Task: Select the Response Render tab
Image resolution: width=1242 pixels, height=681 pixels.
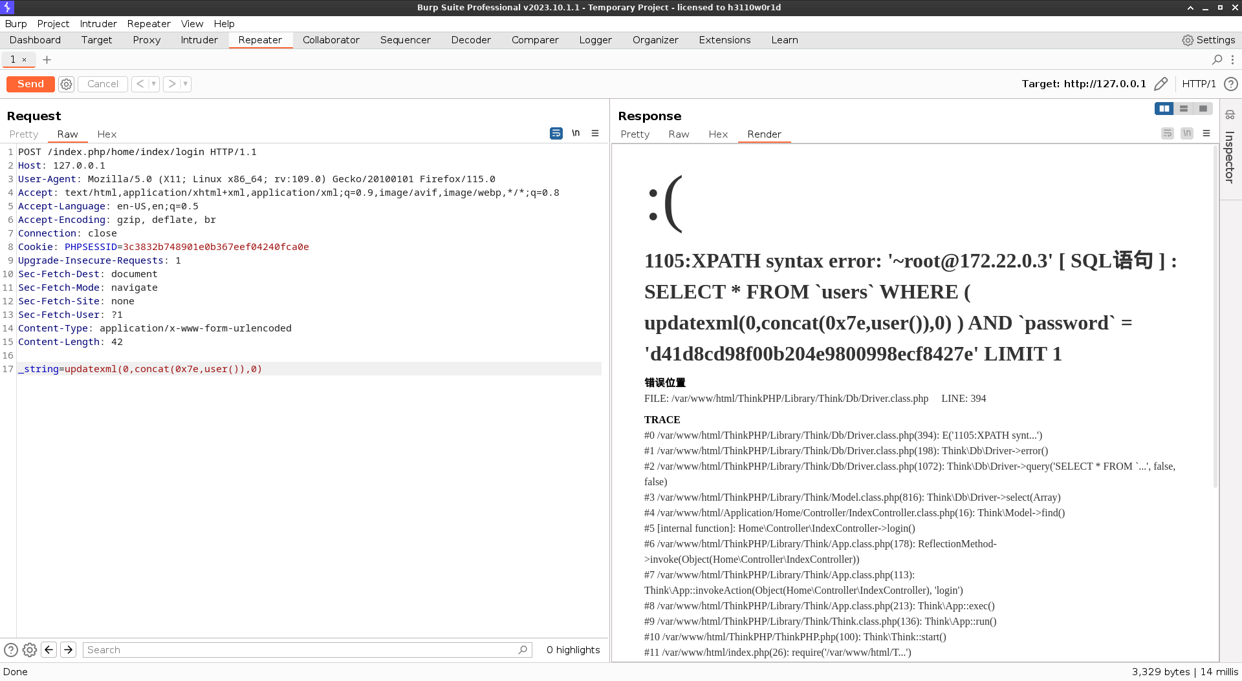Action: click(x=764, y=134)
